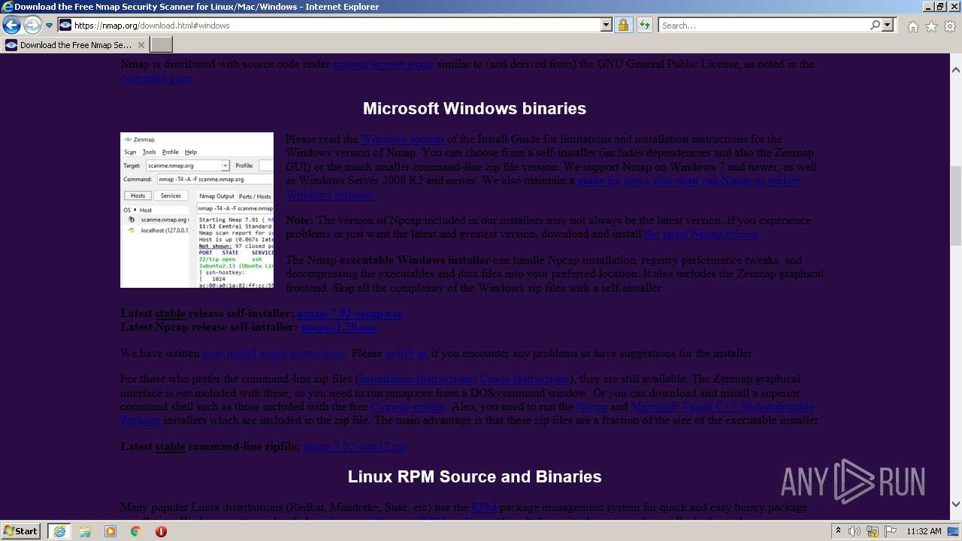Click the page scrollbar up arrow

(955, 69)
